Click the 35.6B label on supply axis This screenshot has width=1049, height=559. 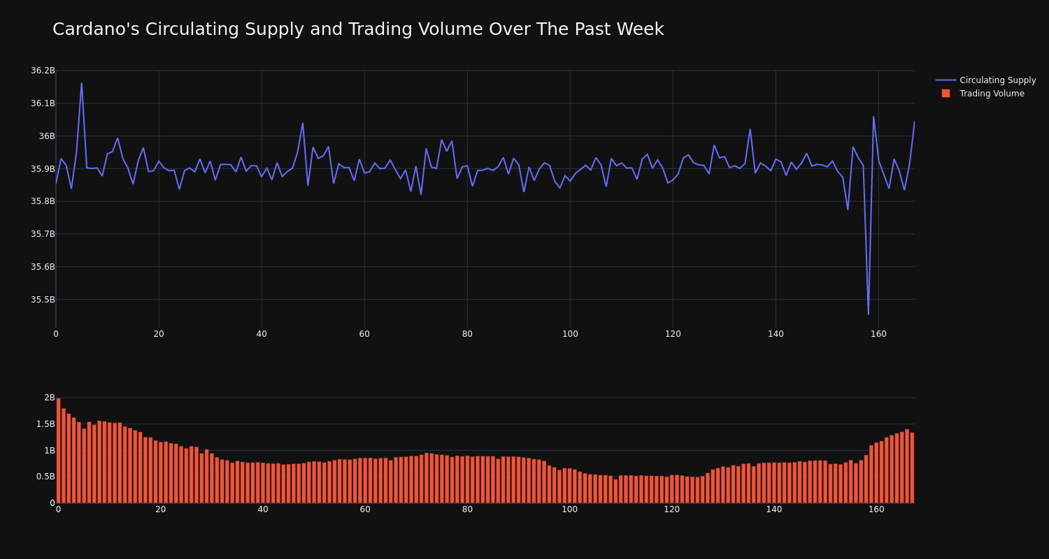[43, 267]
